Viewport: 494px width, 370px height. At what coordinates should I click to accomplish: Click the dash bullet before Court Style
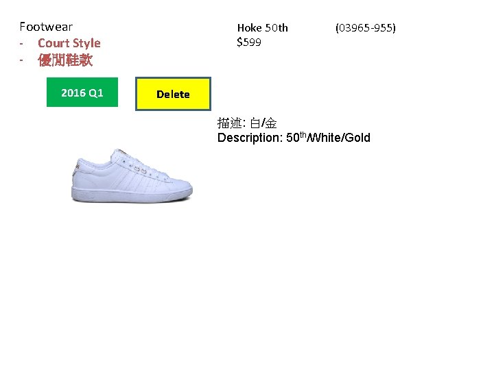click(21, 43)
